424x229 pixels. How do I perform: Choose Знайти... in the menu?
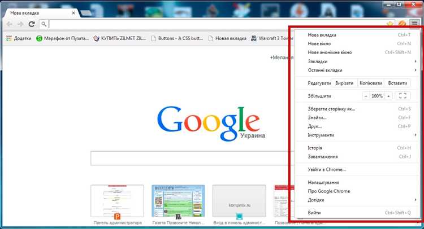357,117
